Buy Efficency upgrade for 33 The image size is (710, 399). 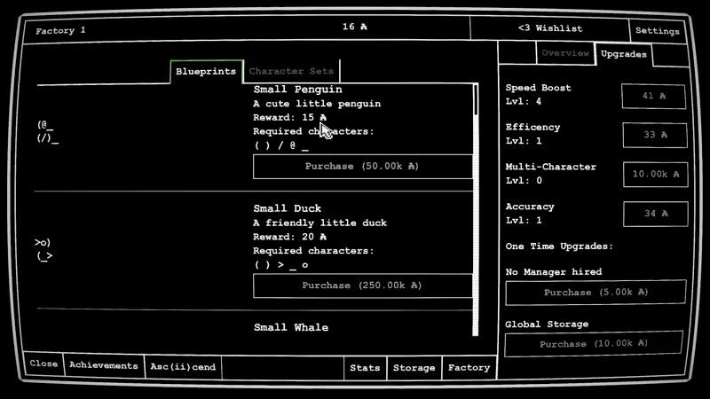(x=655, y=135)
